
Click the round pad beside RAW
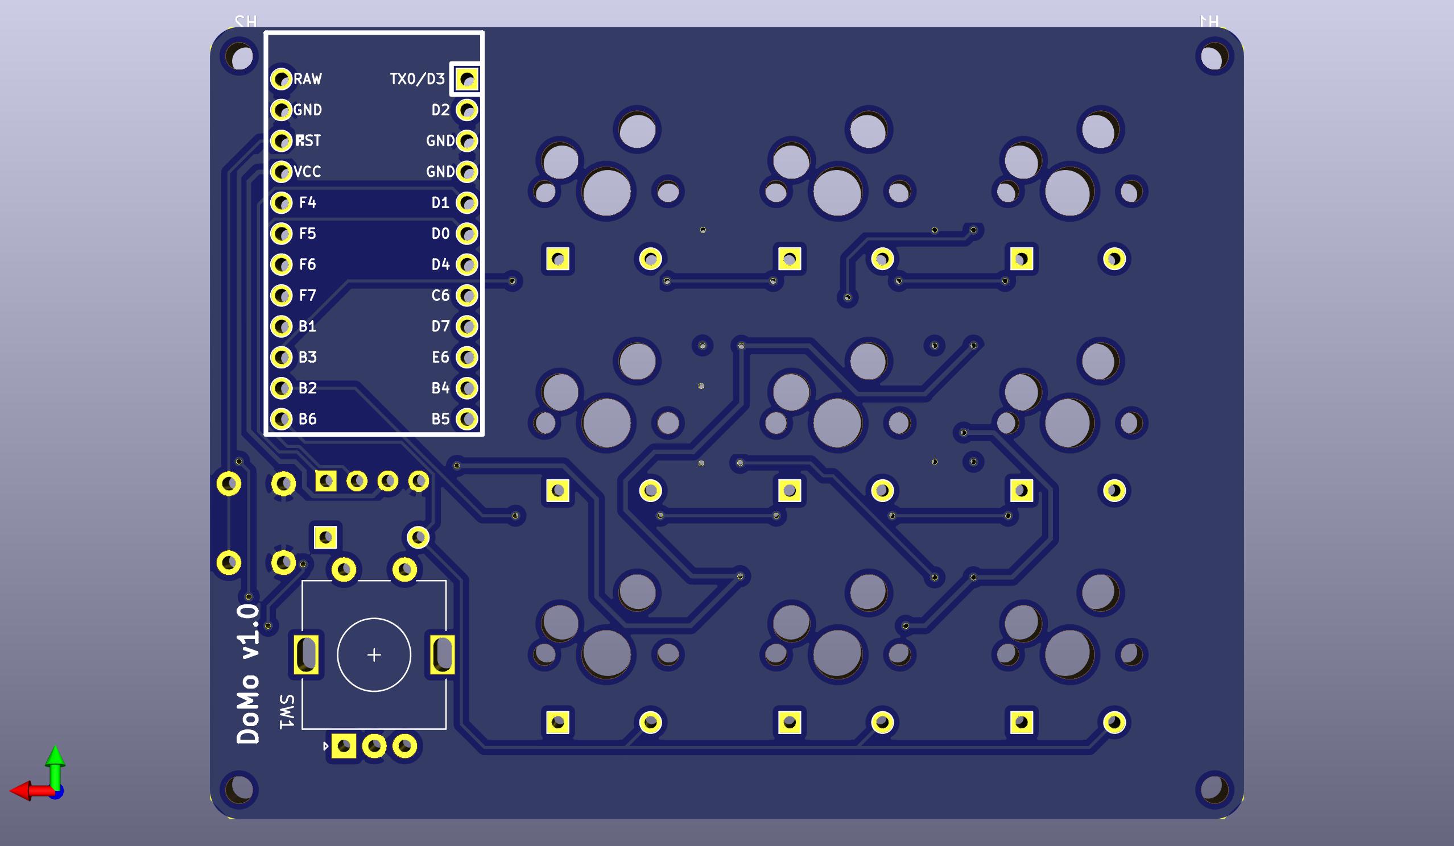pyautogui.click(x=282, y=79)
